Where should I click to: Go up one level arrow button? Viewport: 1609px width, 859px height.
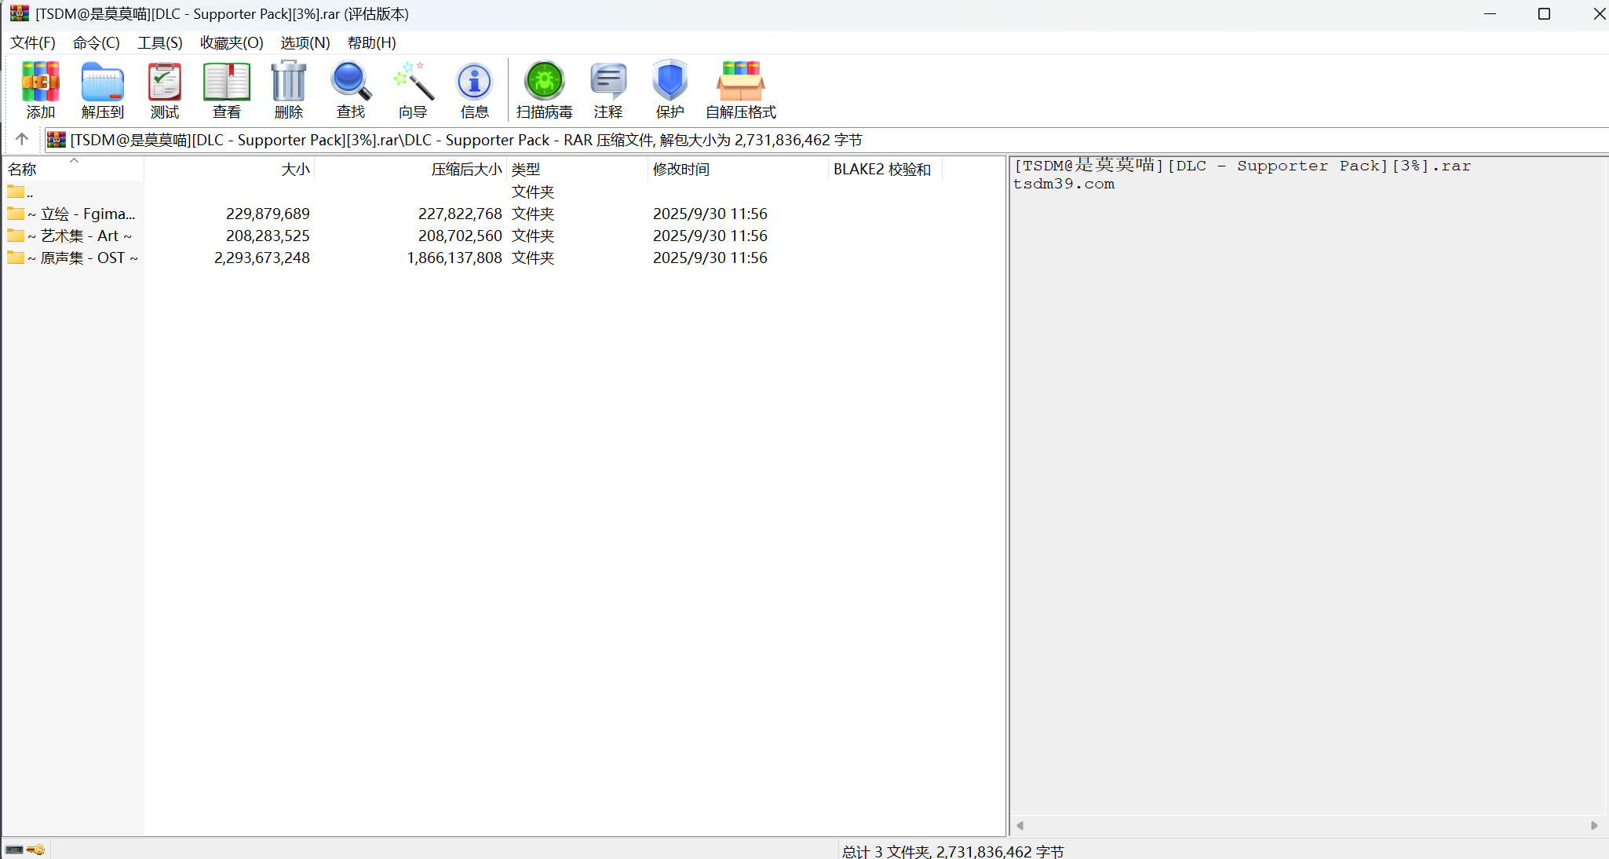coord(22,139)
